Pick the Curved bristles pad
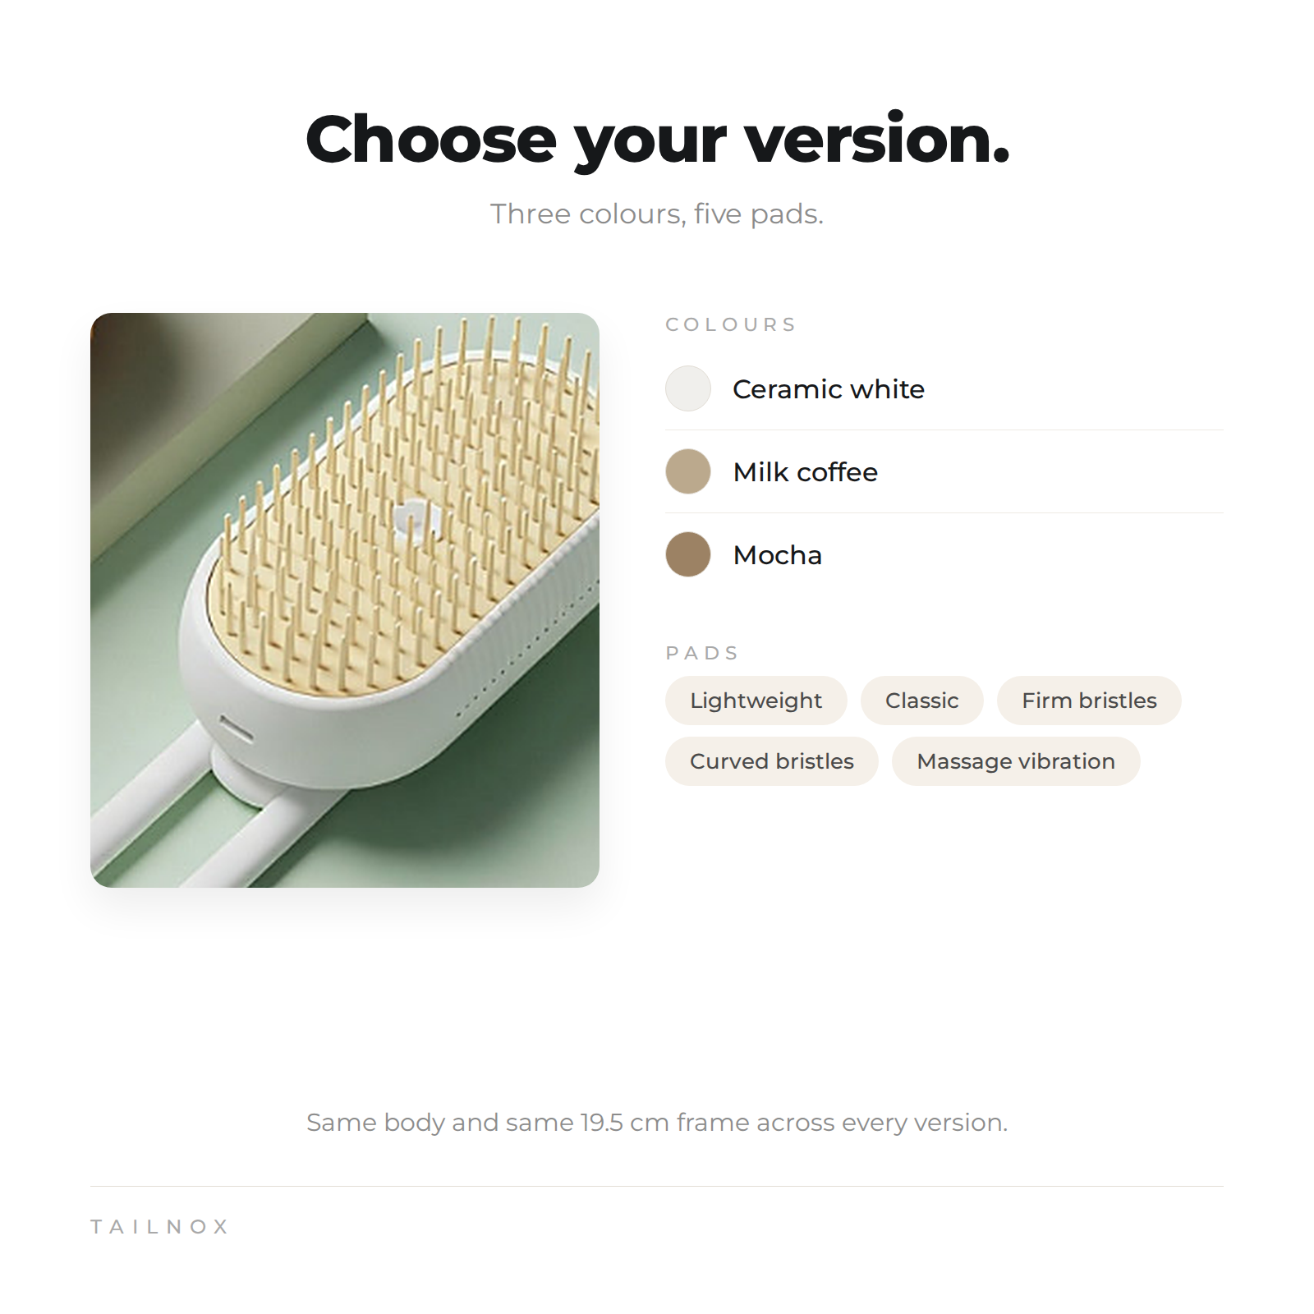Viewport: 1314px width, 1314px height. pos(772,761)
